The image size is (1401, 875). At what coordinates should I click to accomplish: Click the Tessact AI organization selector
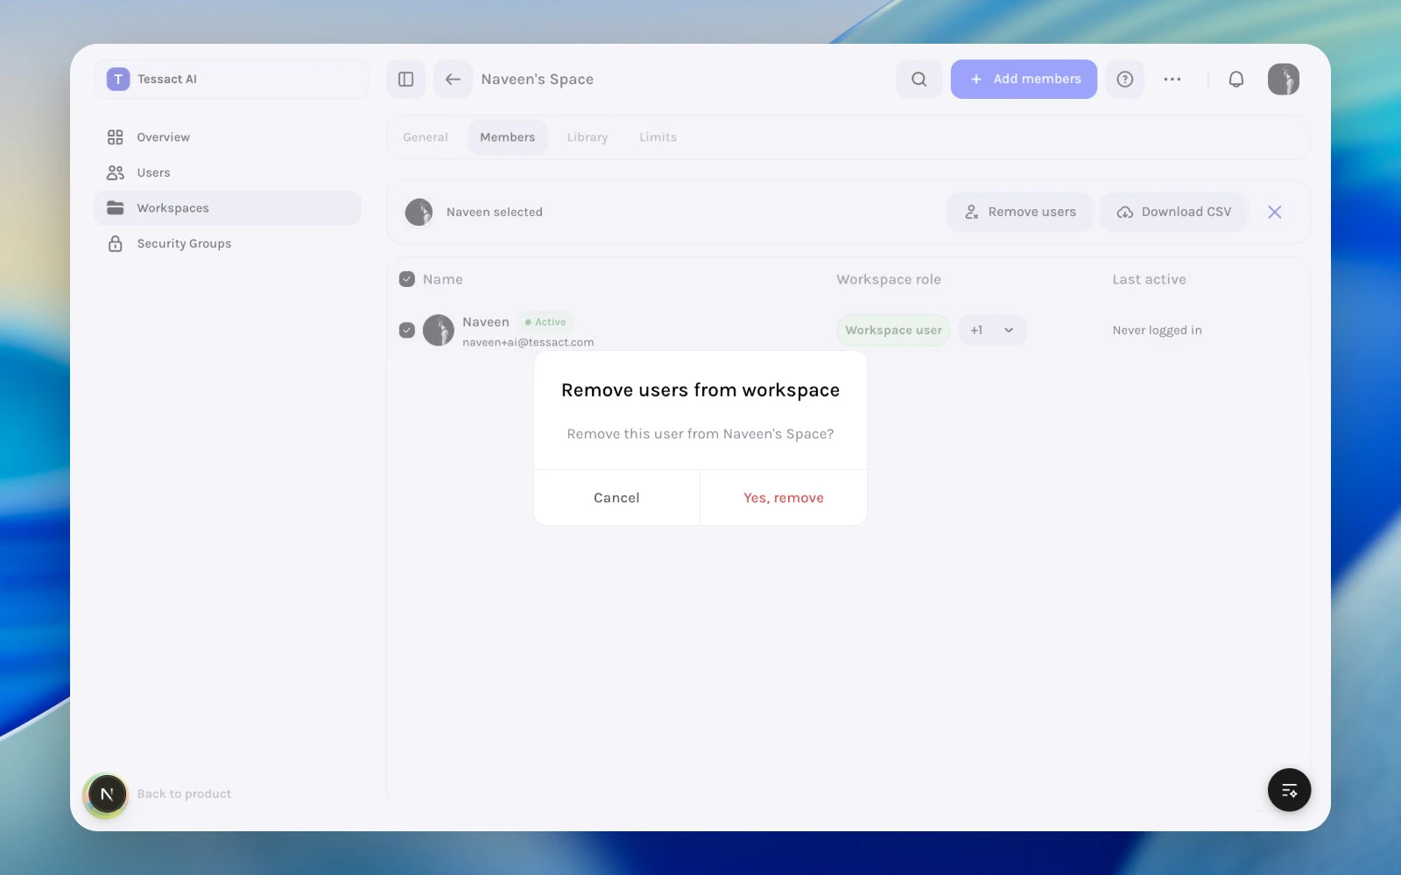click(x=232, y=79)
